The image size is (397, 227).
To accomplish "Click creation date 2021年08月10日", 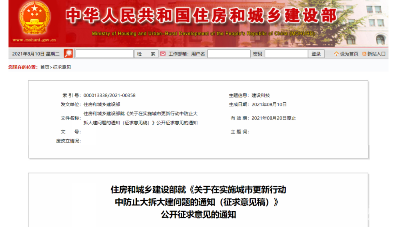I will tap(269, 105).
